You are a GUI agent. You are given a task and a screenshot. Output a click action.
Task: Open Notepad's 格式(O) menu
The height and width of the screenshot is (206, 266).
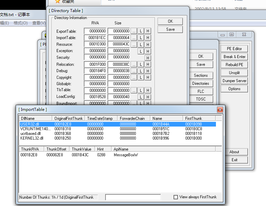click(x=21, y=23)
